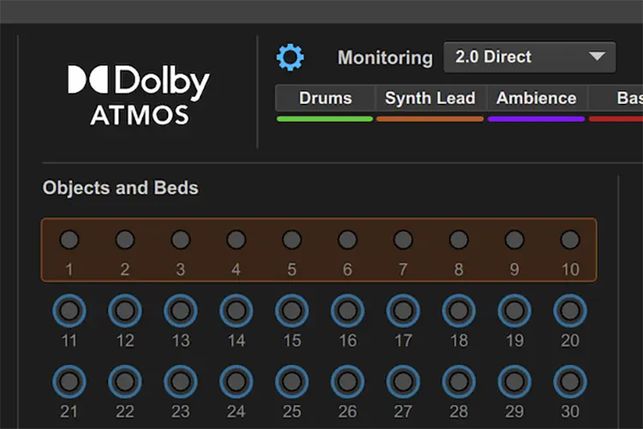This screenshot has height=429, width=643.
Task: Select object indicator 18
Action: 459,311
